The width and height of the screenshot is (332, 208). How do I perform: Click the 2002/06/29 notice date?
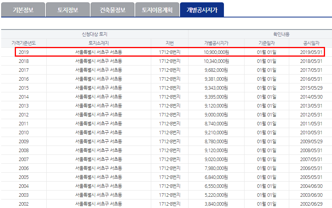pyautogui.click(x=311, y=204)
